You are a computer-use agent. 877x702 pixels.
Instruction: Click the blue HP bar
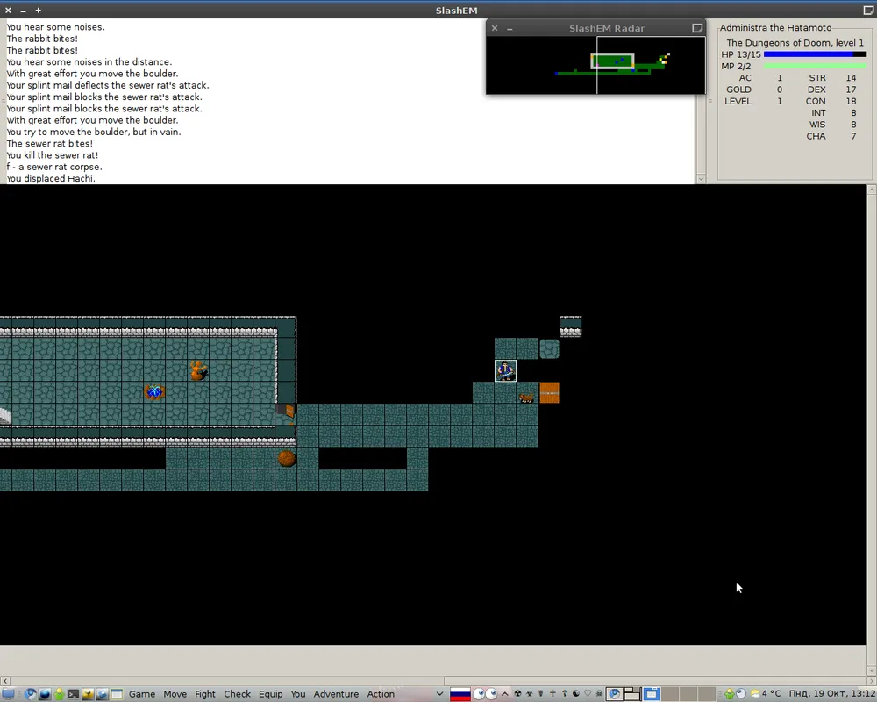tap(808, 54)
